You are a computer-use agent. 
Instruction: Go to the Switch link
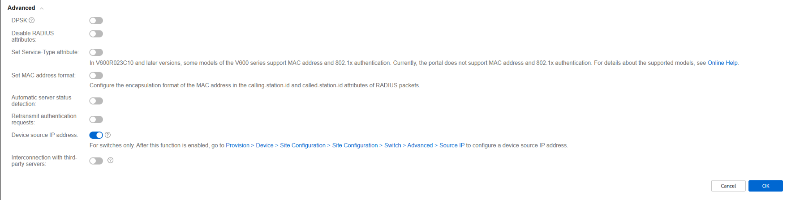[392, 145]
